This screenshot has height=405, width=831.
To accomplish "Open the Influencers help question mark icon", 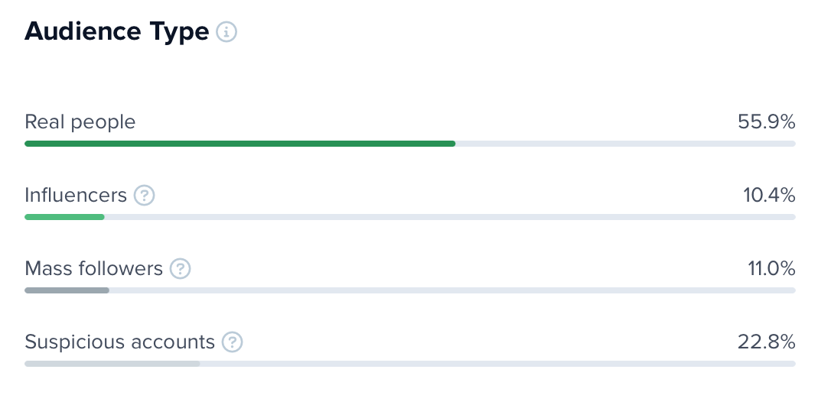I will [144, 196].
